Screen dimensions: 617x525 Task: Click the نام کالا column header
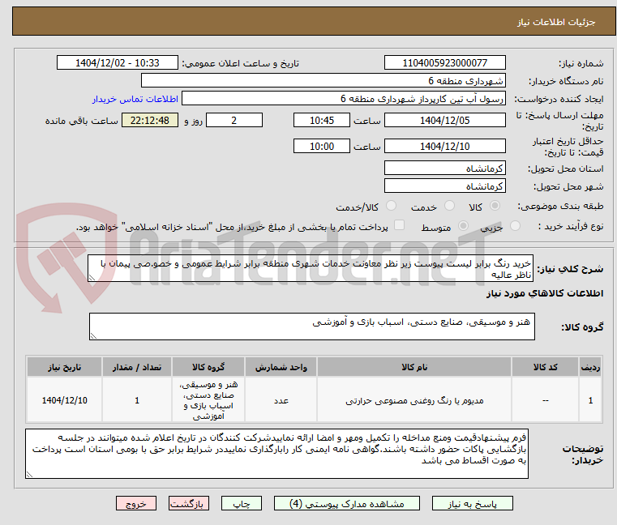(x=414, y=367)
